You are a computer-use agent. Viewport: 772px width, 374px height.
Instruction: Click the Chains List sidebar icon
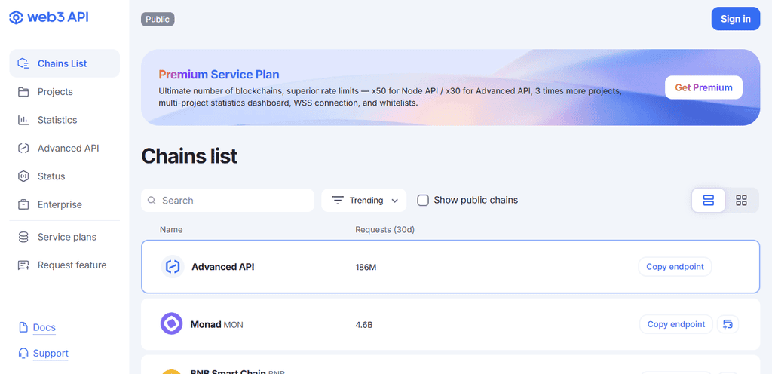tap(23, 63)
